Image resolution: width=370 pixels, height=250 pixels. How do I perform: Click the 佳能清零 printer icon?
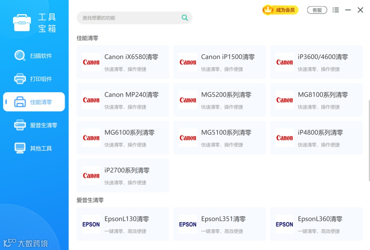click(20, 102)
